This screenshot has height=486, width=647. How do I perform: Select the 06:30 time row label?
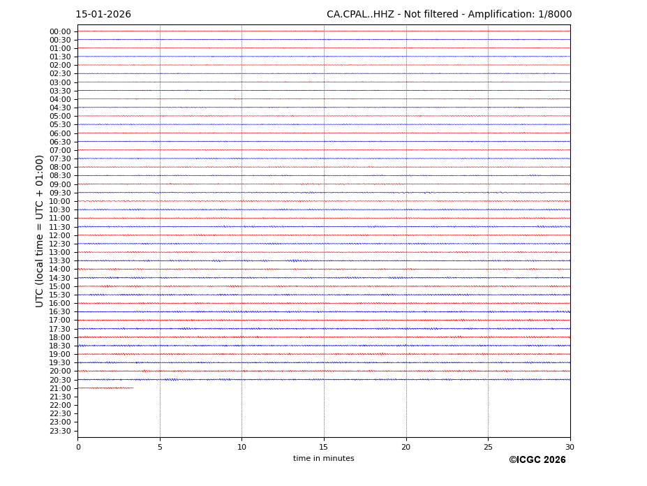60,142
